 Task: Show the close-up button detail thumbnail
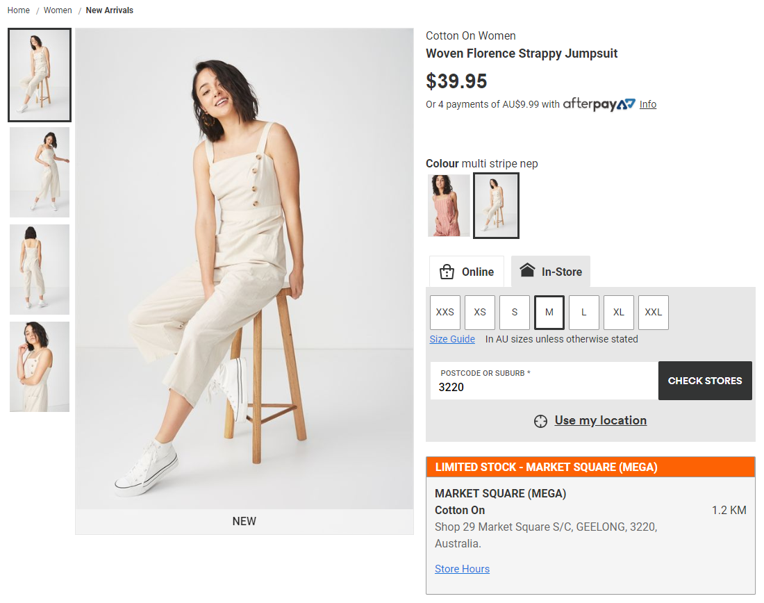[40, 367]
